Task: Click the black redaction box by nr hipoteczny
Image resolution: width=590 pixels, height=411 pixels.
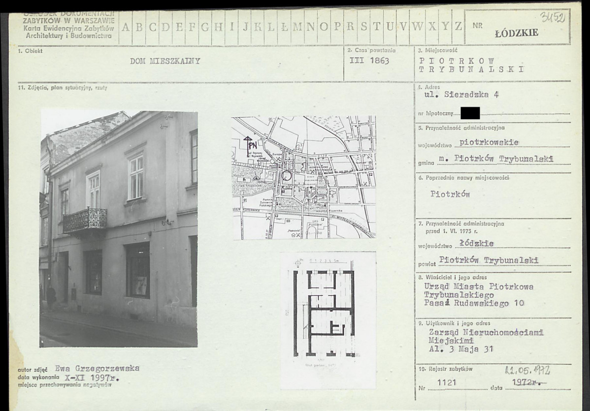Action: 470,113
